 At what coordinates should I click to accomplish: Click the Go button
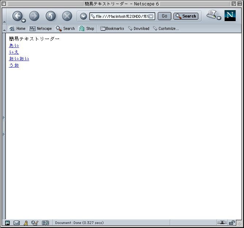pos(164,16)
